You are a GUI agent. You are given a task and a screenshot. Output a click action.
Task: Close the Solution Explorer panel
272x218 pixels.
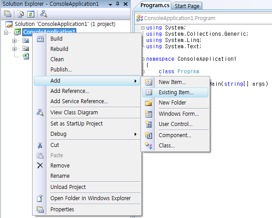click(125, 4)
